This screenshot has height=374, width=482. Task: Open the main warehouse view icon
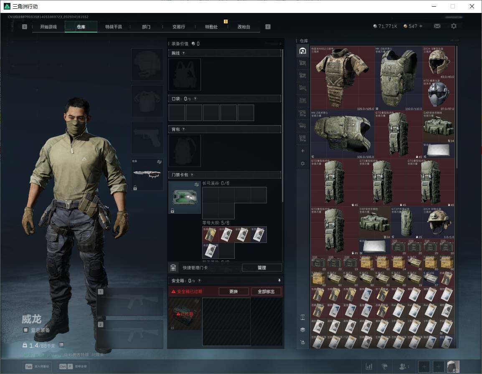(x=302, y=51)
